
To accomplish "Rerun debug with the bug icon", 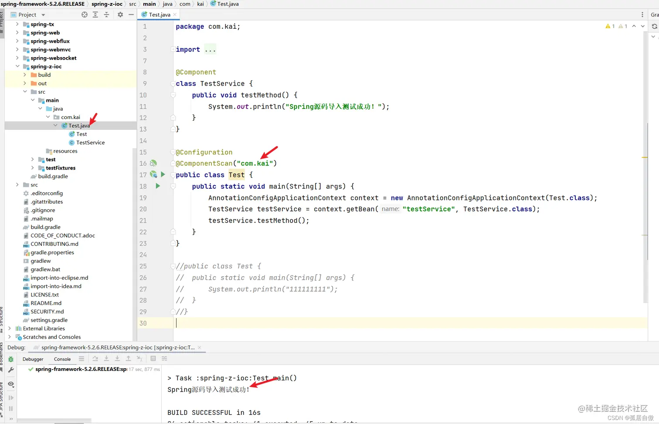I will [x=11, y=359].
